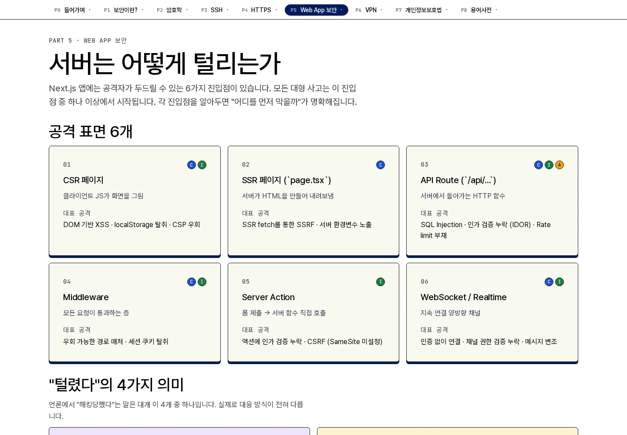Click text '인증 없이 연결 · 채널 권한 검증 누락 · 메시지 변조'
This screenshot has height=435, width=627.
pos(489,341)
